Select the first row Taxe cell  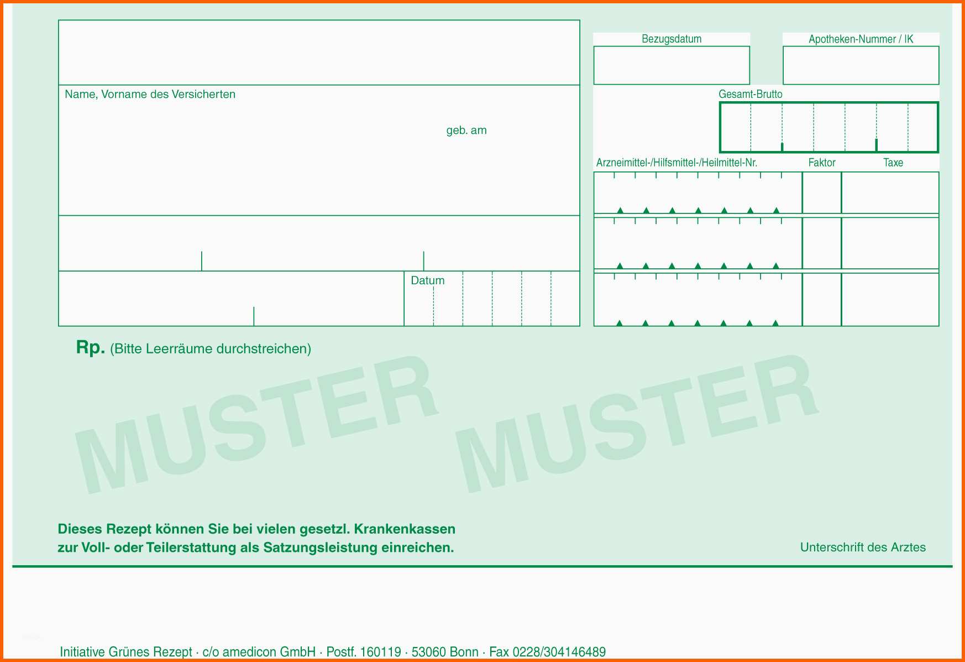pyautogui.click(x=890, y=192)
